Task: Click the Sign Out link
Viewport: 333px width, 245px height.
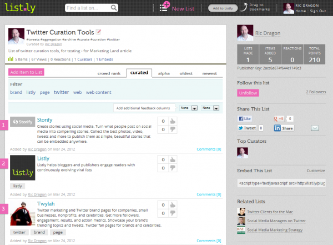Action: tap(318, 11)
